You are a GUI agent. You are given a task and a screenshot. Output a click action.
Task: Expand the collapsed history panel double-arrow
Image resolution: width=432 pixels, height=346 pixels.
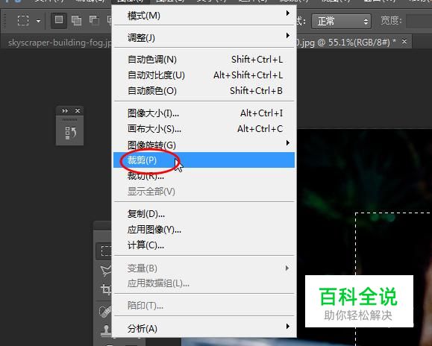coord(65,110)
